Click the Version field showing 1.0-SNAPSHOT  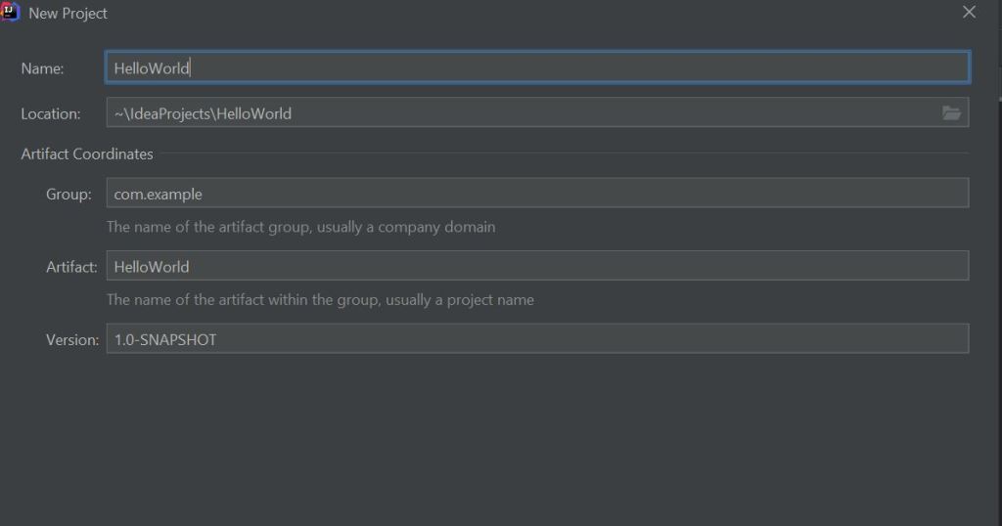(536, 339)
